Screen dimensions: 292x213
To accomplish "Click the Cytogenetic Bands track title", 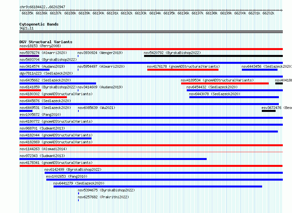I will coord(39,24).
